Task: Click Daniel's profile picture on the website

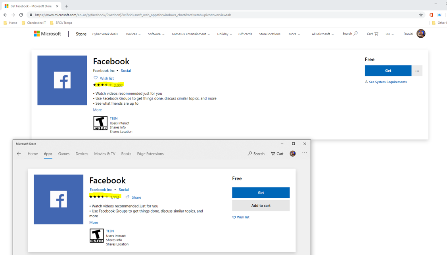Action: point(421,34)
